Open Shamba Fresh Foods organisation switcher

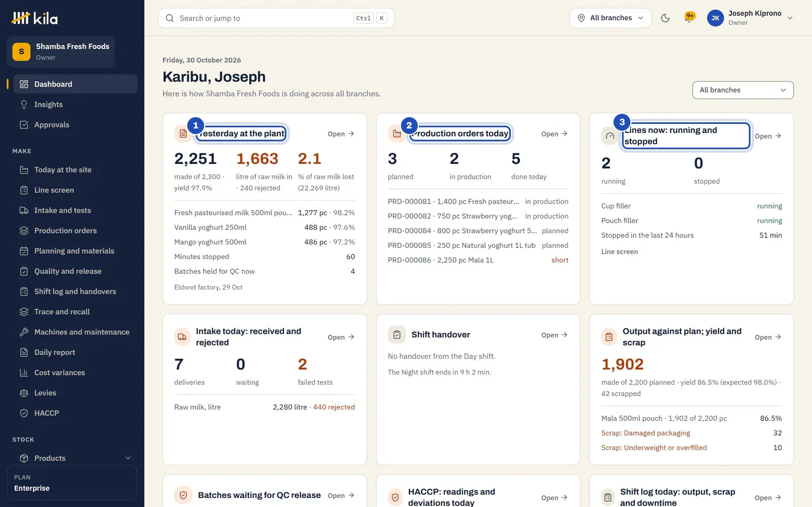click(61, 52)
